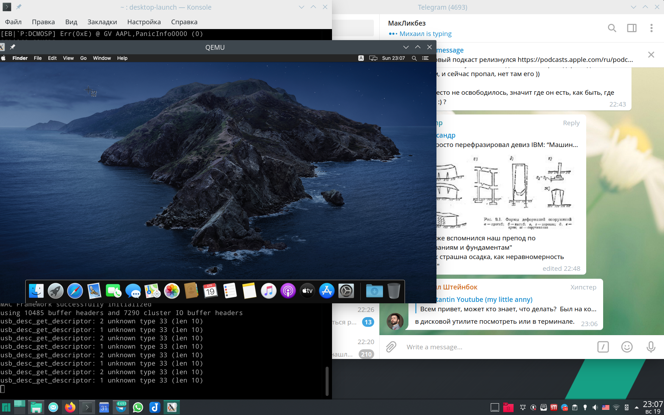Switch keyboard layout US flag icon

[606, 407]
